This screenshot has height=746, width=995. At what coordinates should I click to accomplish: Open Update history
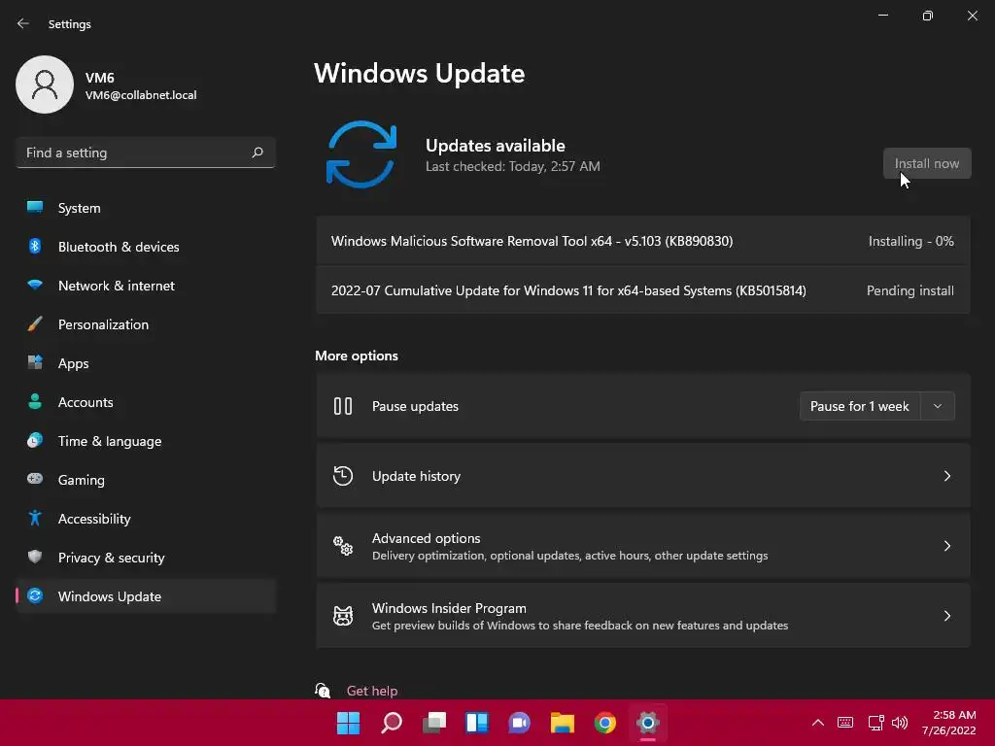(642, 476)
